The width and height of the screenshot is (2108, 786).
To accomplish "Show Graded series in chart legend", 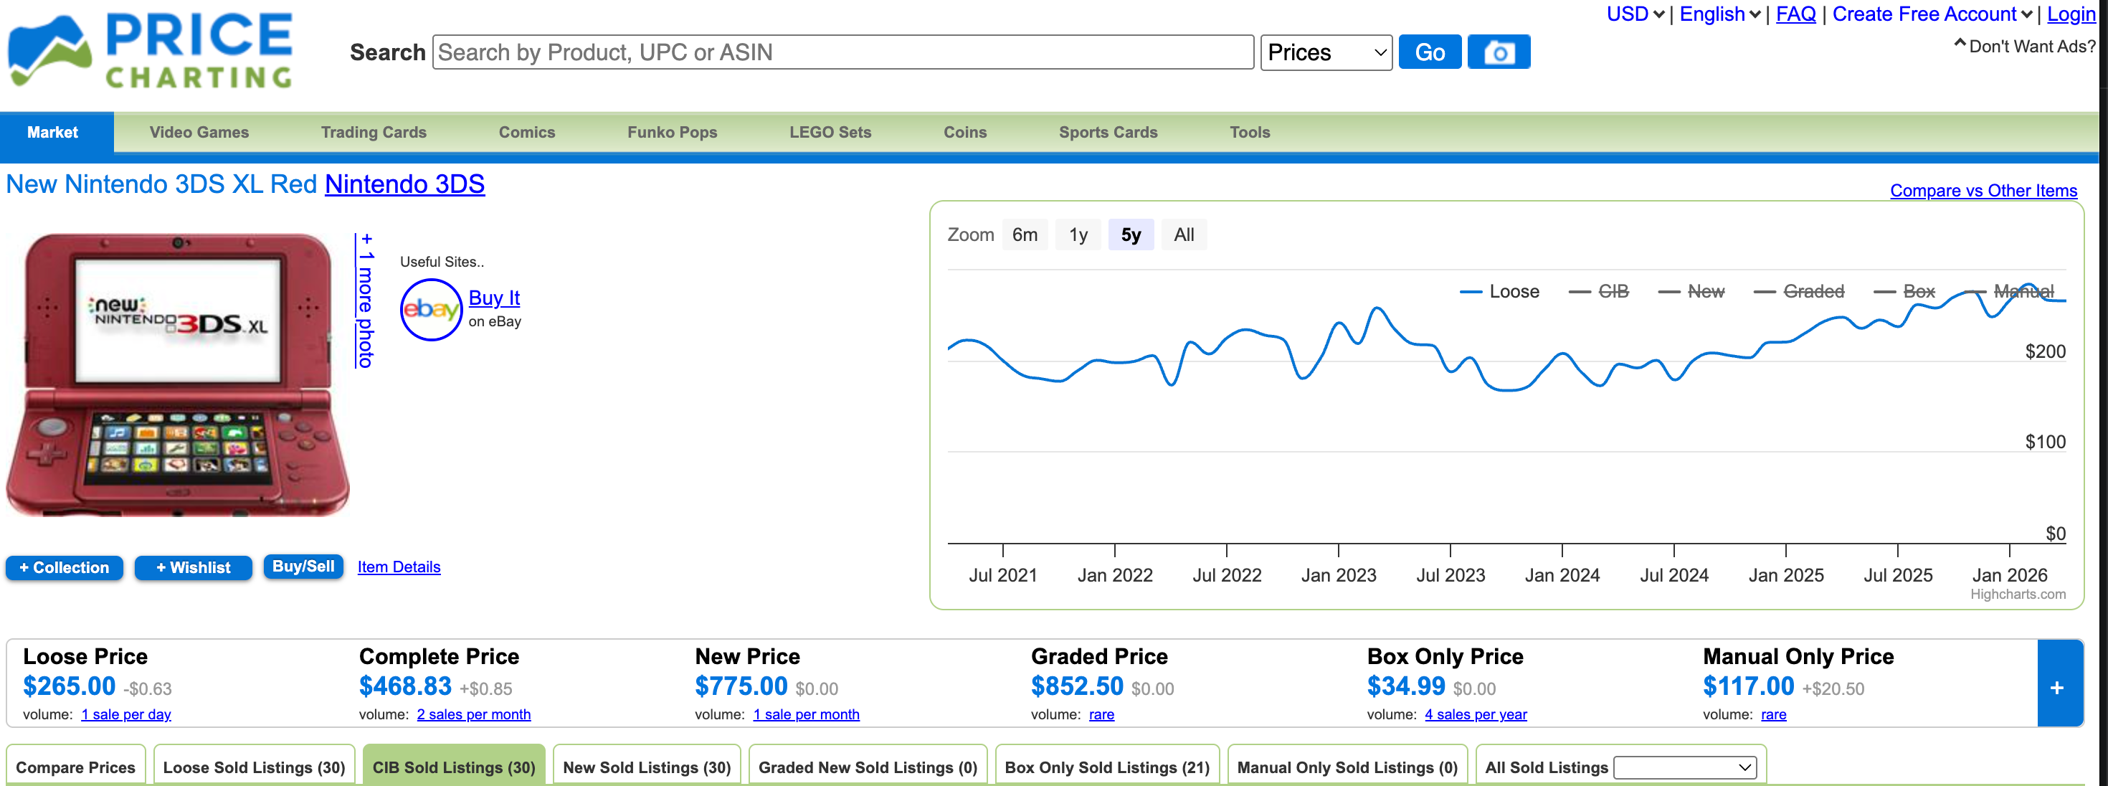I will (x=1813, y=291).
